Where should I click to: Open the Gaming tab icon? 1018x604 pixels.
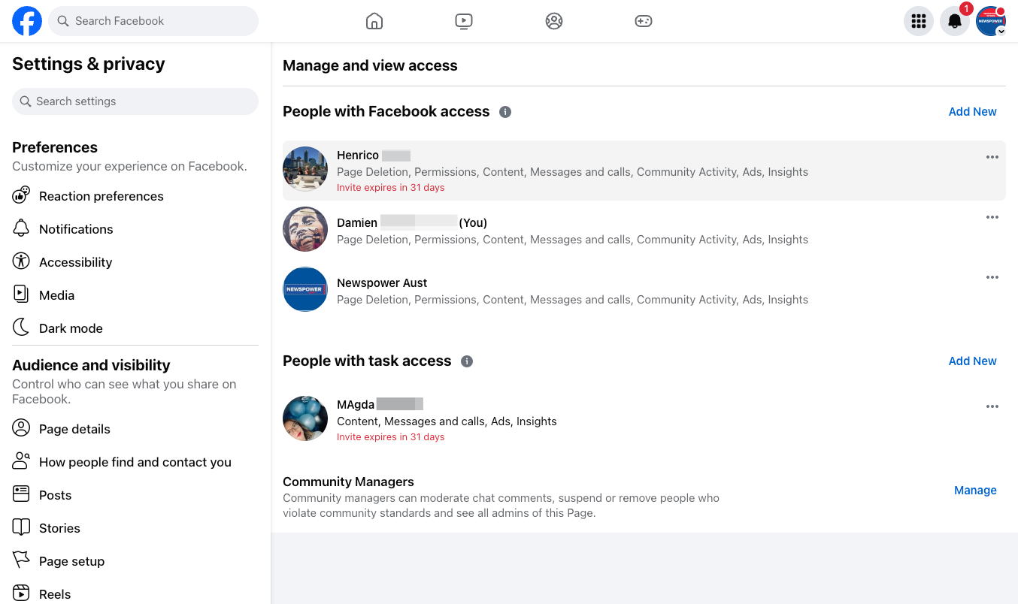pos(644,21)
